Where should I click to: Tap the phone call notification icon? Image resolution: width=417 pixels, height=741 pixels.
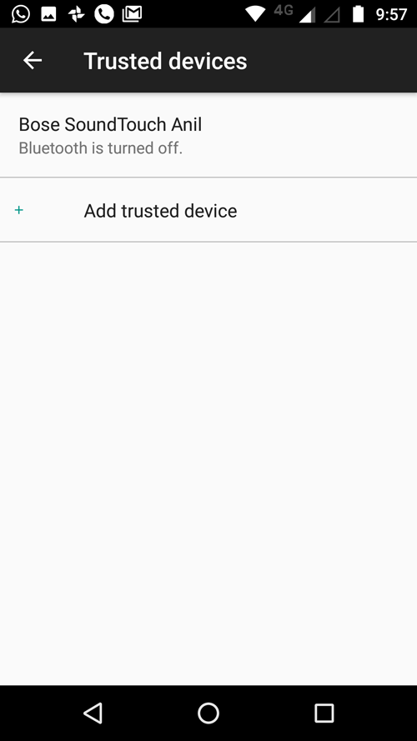[104, 14]
